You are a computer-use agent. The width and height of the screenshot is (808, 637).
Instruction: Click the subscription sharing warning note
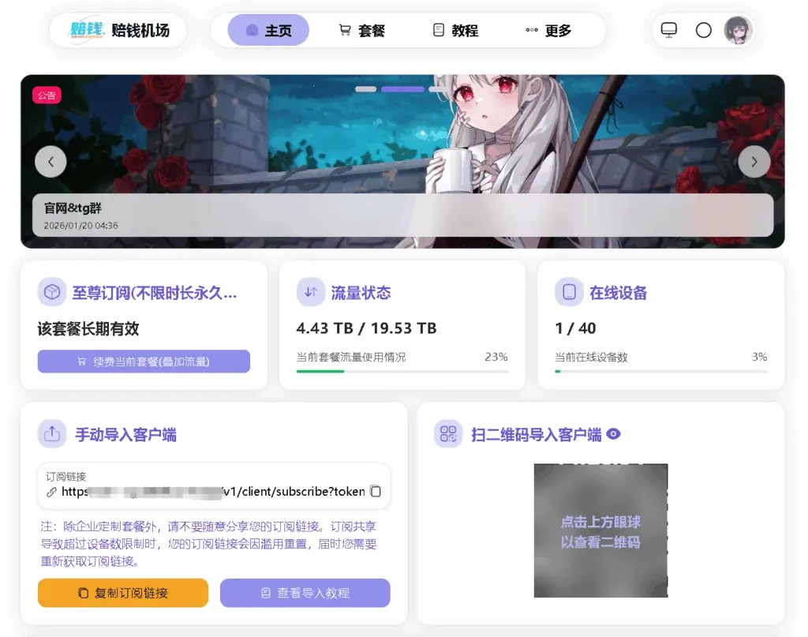tap(208, 544)
